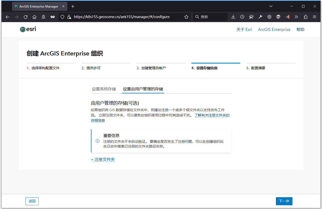Image resolution: width=322 pixels, height=209 pixels.
Task: Click the esri logo
Action: point(28,29)
